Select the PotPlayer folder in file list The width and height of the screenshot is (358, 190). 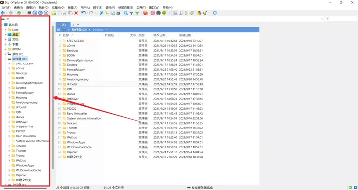(x=73, y=99)
